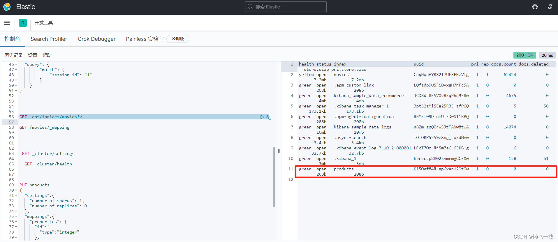This screenshot has width=558, height=242.
Task: Open the Painless 实验室 tab
Action: [x=145, y=39]
